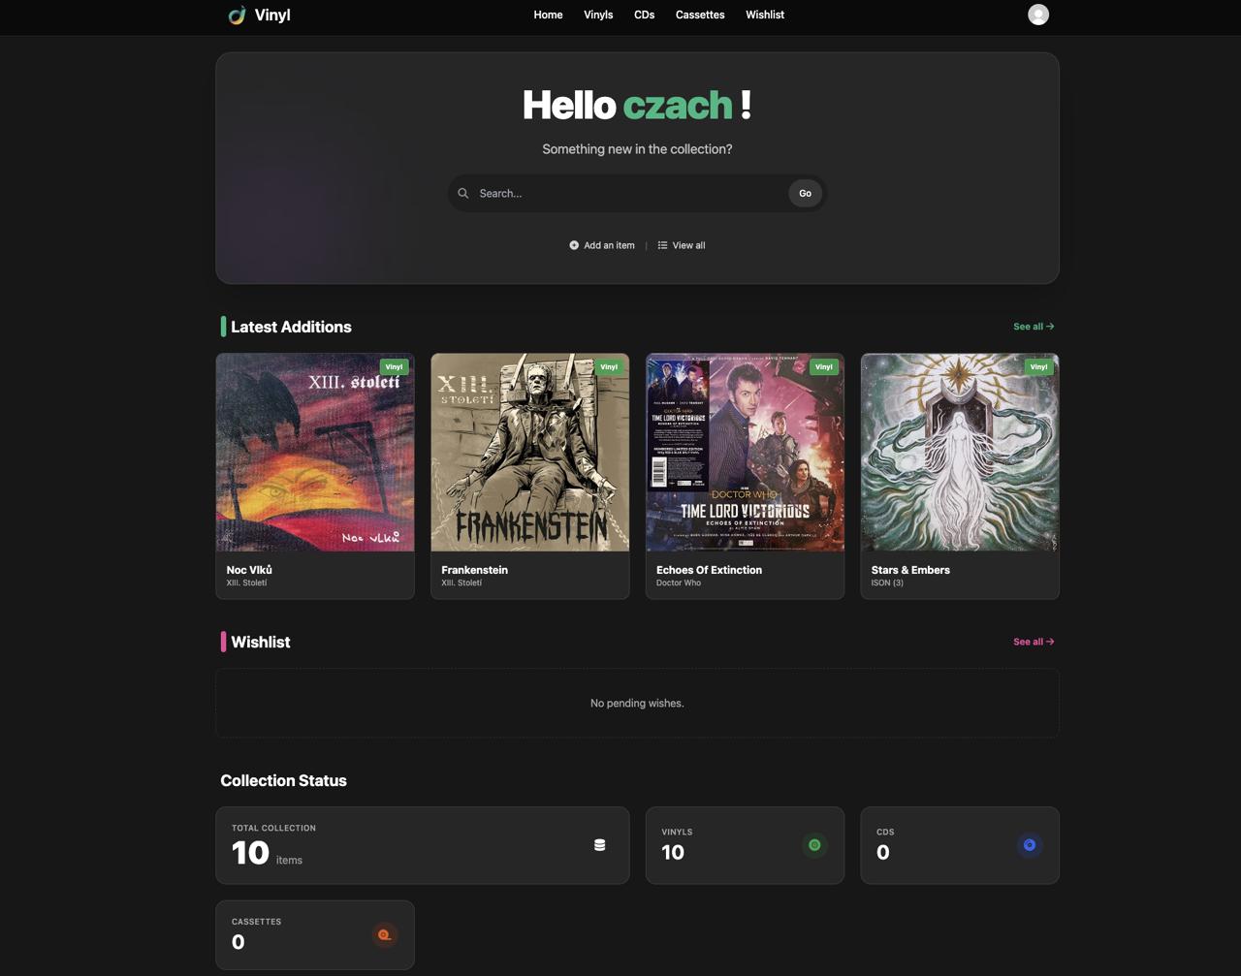Click the Vinyls stat label
This screenshot has height=976, width=1241.
tap(677, 832)
